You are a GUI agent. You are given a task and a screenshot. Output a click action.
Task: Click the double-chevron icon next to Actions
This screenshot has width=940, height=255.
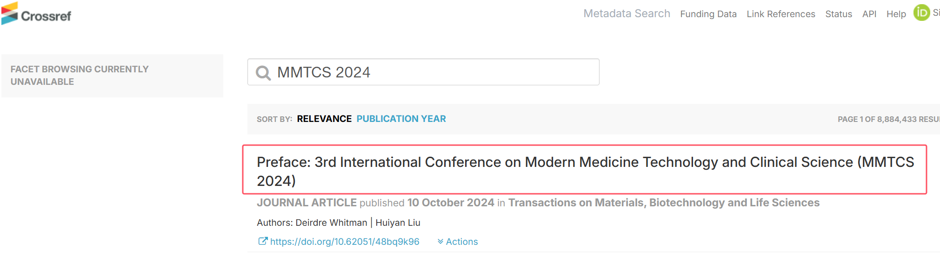(x=440, y=242)
